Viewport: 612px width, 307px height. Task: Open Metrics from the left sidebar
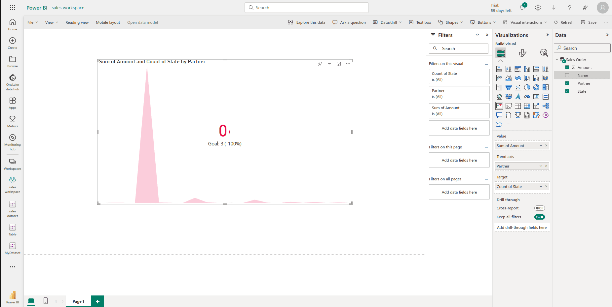13,121
